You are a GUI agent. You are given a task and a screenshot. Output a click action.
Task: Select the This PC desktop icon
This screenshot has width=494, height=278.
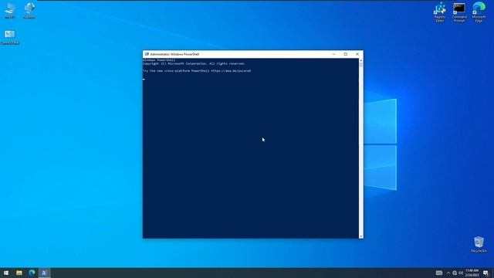pyautogui.click(x=10, y=10)
